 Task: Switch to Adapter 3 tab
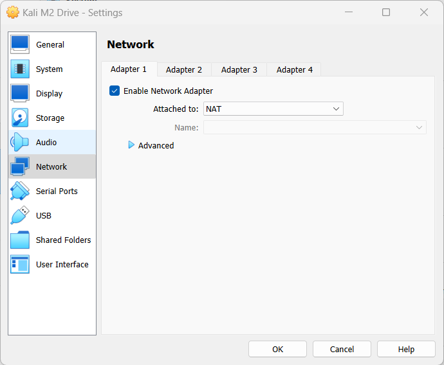click(239, 70)
